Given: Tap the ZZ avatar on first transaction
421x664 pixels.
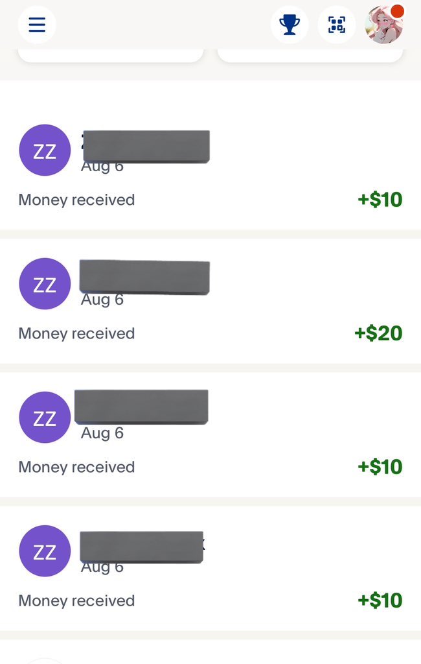Looking at the screenshot, I should [45, 150].
